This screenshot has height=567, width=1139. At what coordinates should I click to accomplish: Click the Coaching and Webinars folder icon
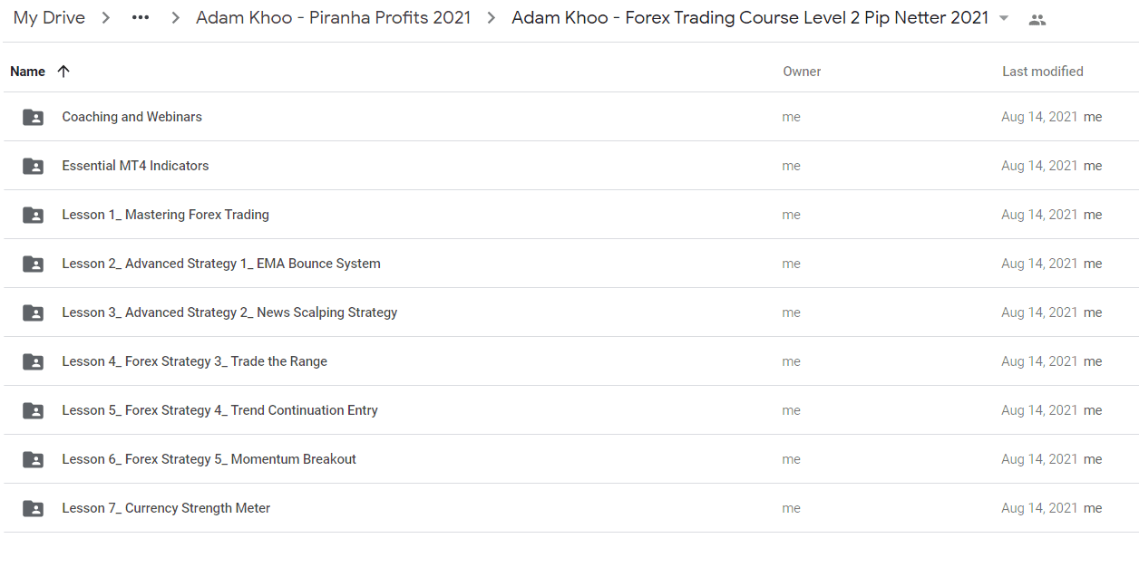click(33, 117)
